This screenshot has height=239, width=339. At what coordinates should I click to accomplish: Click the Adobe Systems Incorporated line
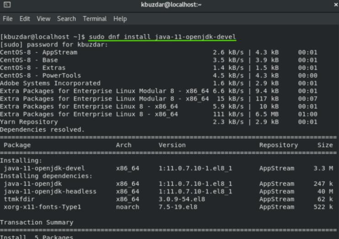coord(159,83)
